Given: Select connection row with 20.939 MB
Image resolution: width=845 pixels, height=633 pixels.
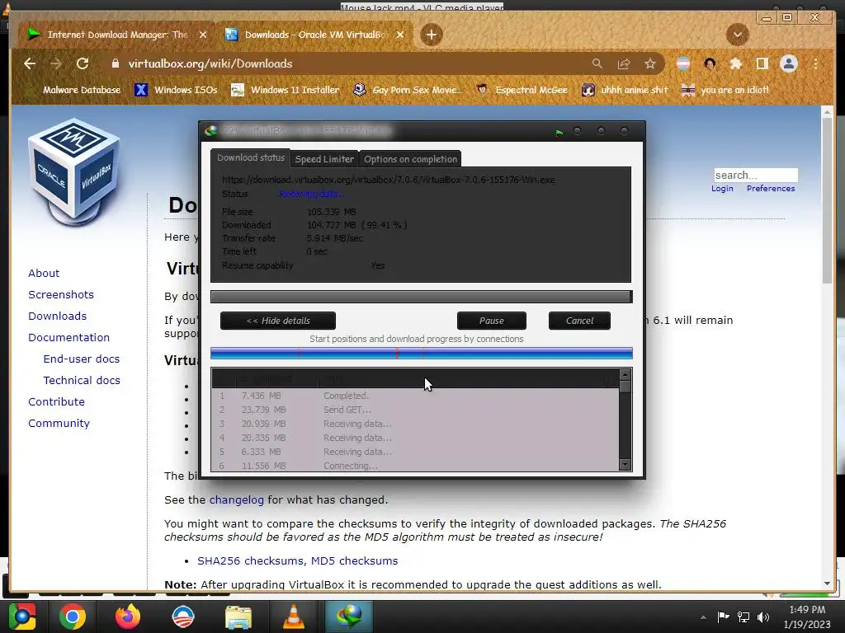Looking at the screenshot, I should click(416, 424).
